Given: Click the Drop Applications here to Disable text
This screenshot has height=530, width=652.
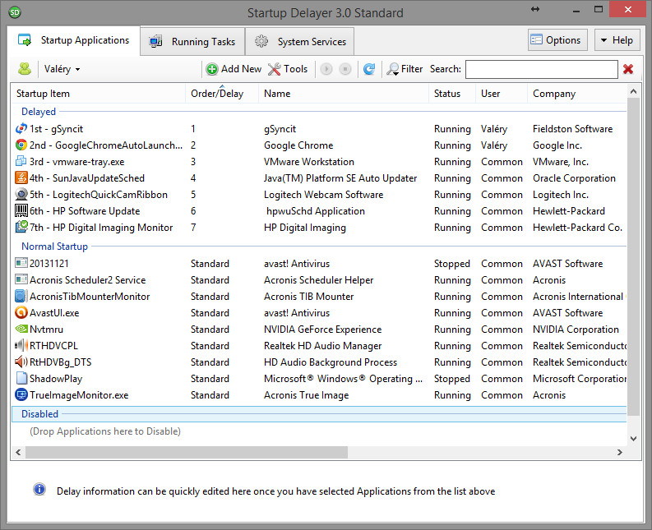Looking at the screenshot, I should (x=105, y=431).
